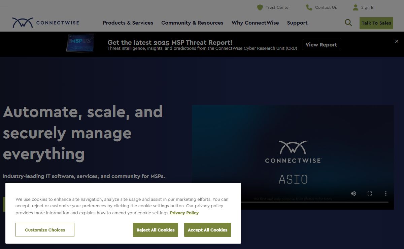
Task: Click the ConnectWise ASIO video area
Action: point(293,157)
